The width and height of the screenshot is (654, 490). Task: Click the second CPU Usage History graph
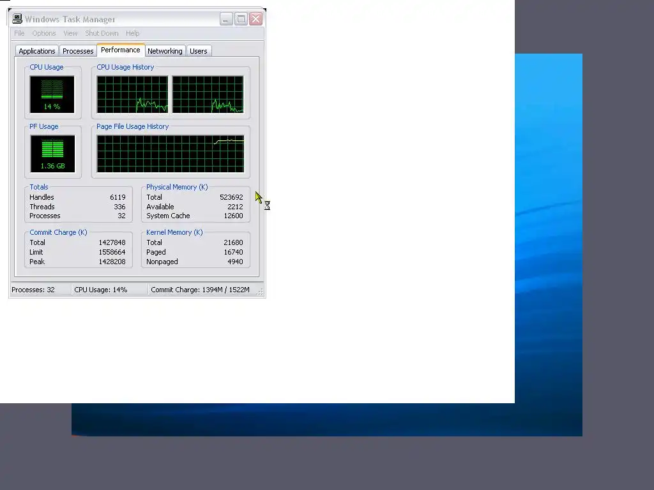tap(208, 94)
